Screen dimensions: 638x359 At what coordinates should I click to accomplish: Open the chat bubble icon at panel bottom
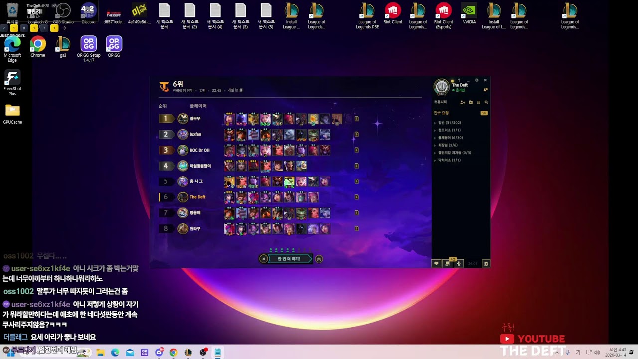coord(436,263)
